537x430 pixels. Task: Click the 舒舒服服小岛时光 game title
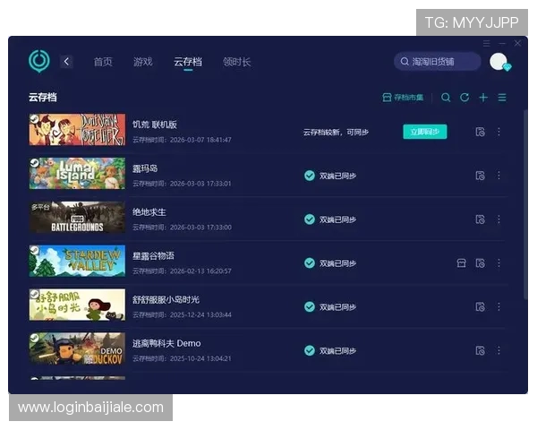pyautogui.click(x=166, y=300)
